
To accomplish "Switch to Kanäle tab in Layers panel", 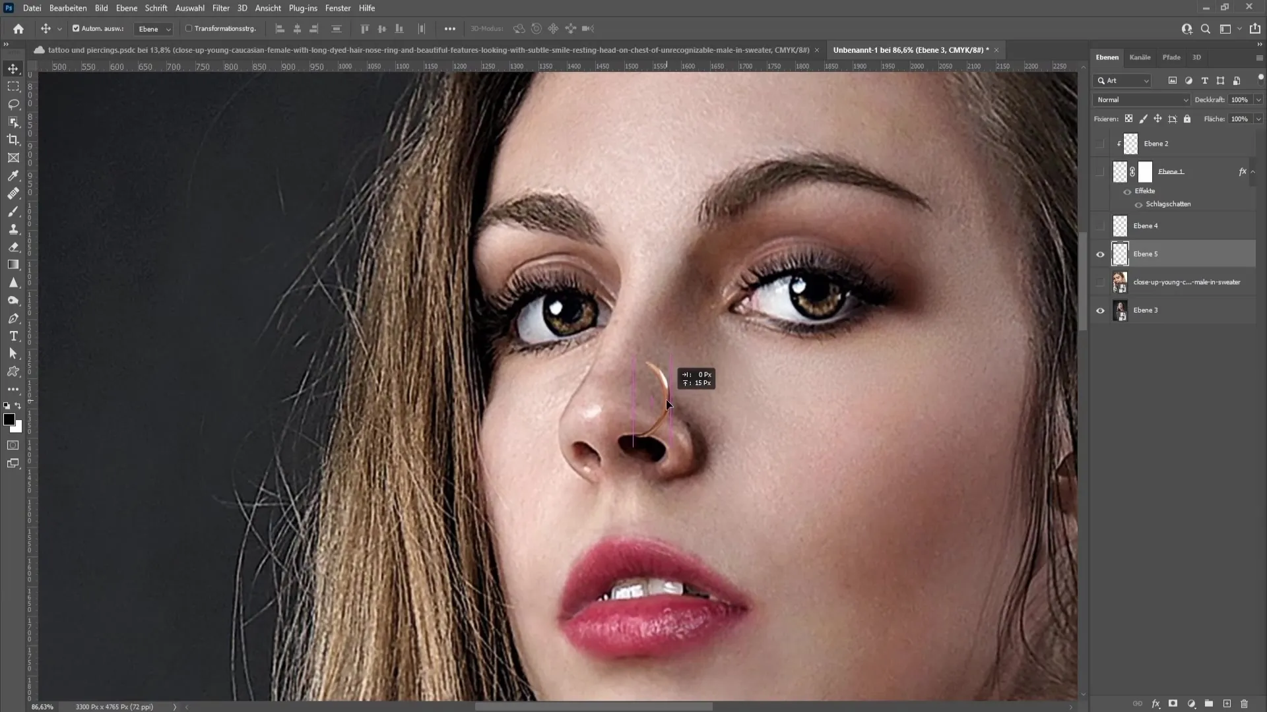I will coord(1140,57).
